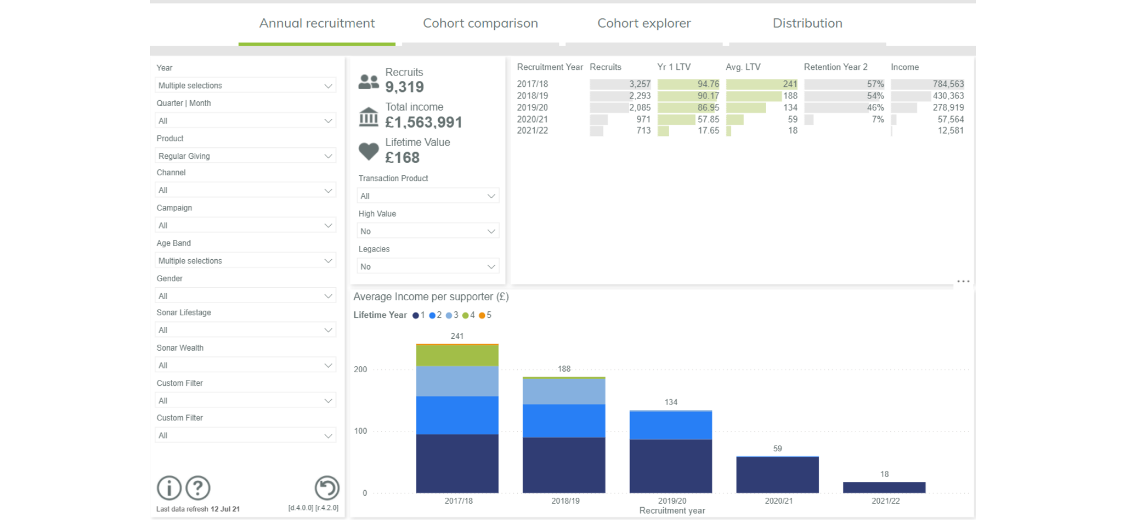Click the Recruits 9,319 card value
This screenshot has width=1126, height=520.
(x=405, y=87)
